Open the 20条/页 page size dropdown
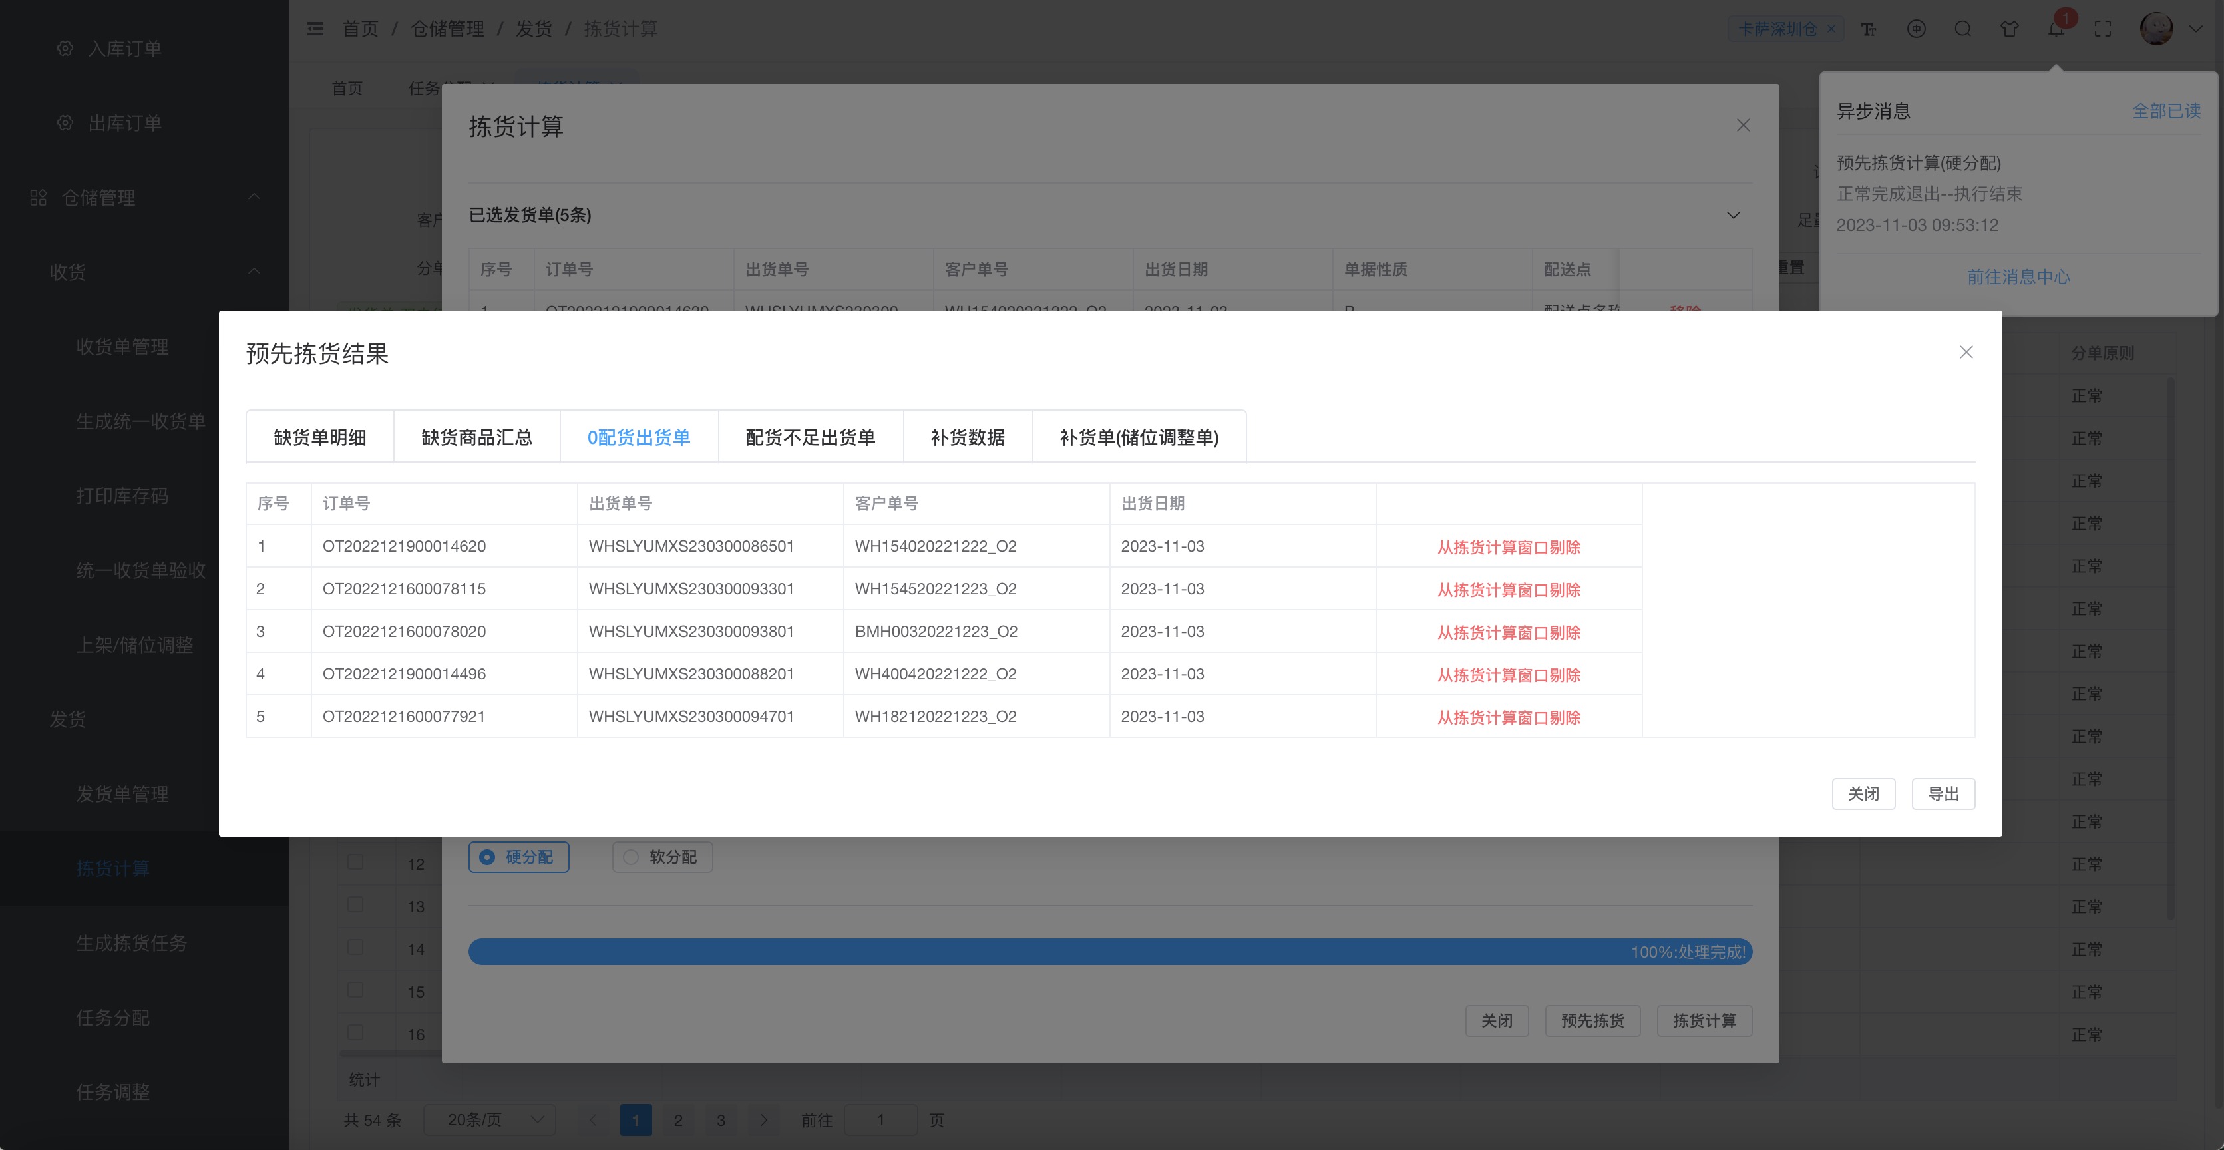Viewport: 2224px width, 1150px height. [490, 1120]
